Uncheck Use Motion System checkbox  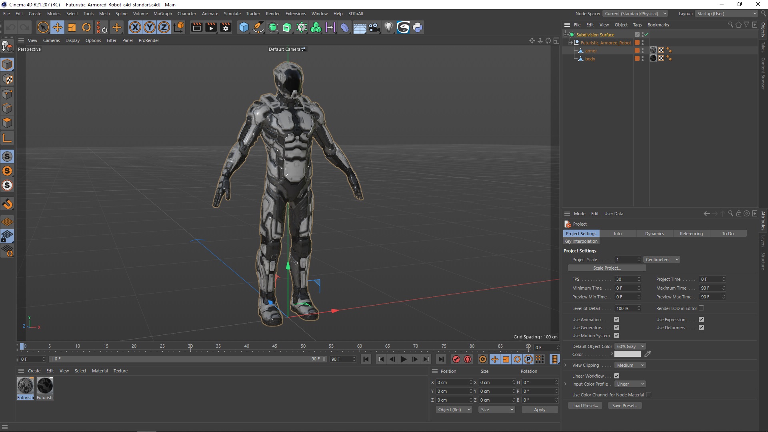click(616, 336)
